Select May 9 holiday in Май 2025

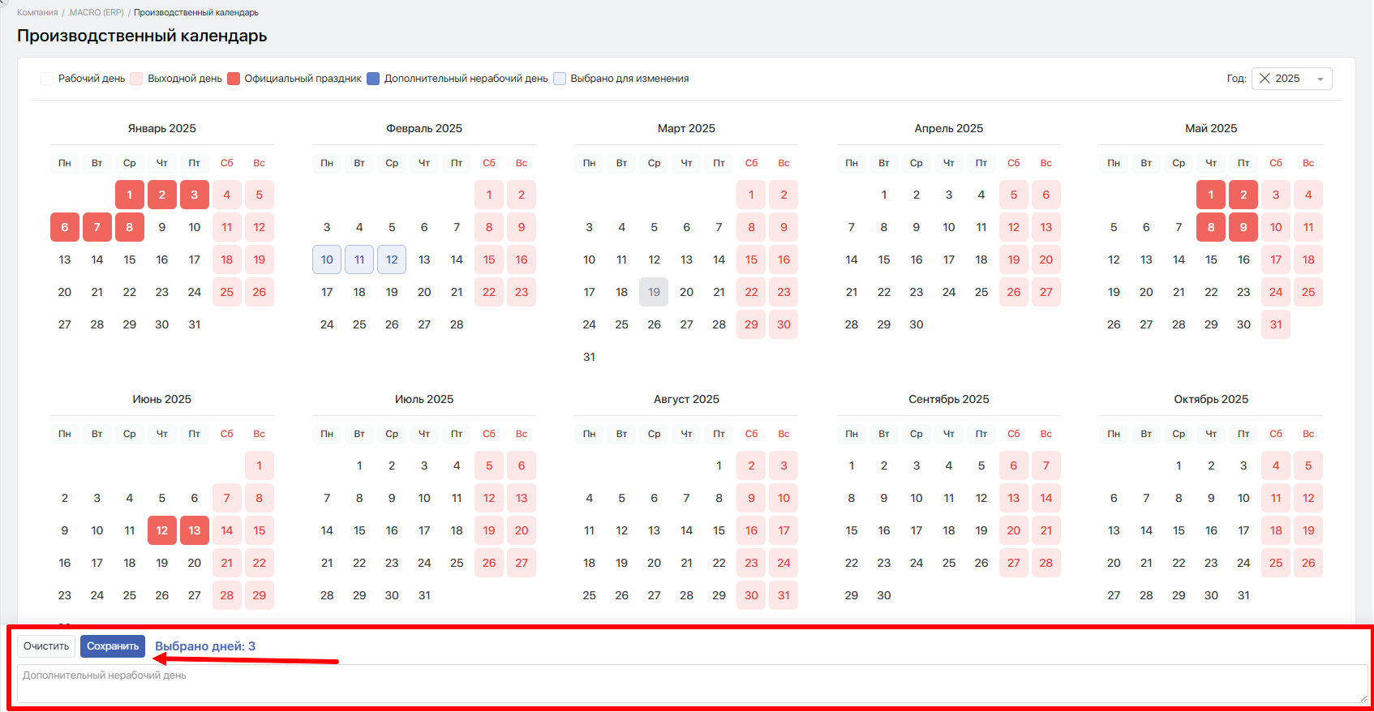1243,227
